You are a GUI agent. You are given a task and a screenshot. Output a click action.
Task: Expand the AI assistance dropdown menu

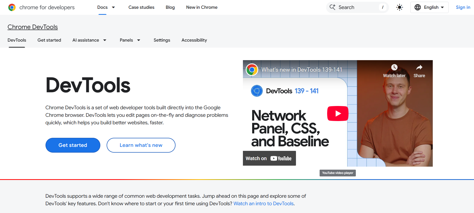point(105,40)
